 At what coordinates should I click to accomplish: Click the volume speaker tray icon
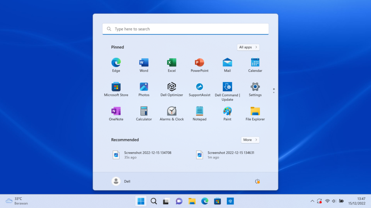pos(334,201)
